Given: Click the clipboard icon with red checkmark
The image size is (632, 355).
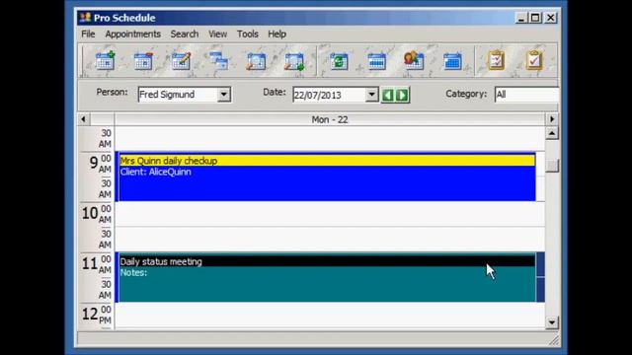Looking at the screenshot, I should (x=534, y=61).
